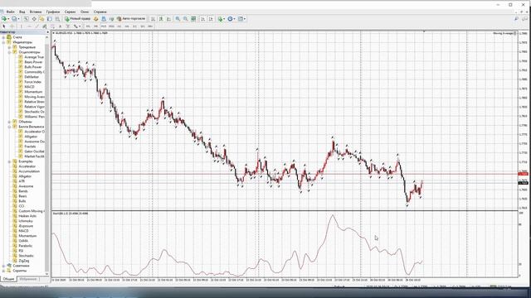This screenshot has width=531, height=298.
Task: Expand the Советники node
Action: tap(3, 266)
